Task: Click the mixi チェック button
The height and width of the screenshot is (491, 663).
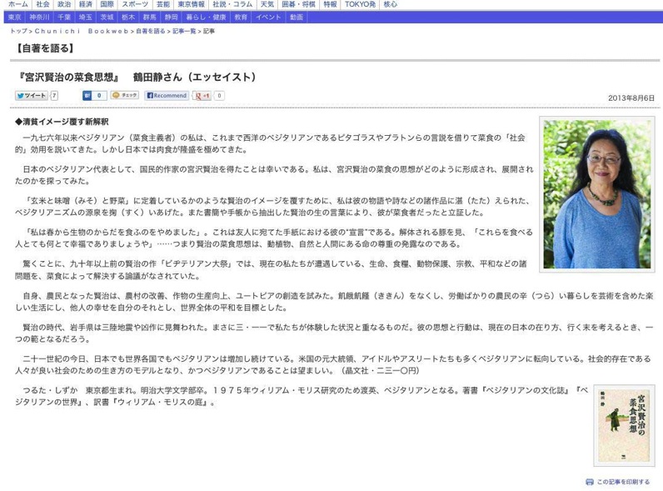Action: pyautogui.click(x=125, y=95)
